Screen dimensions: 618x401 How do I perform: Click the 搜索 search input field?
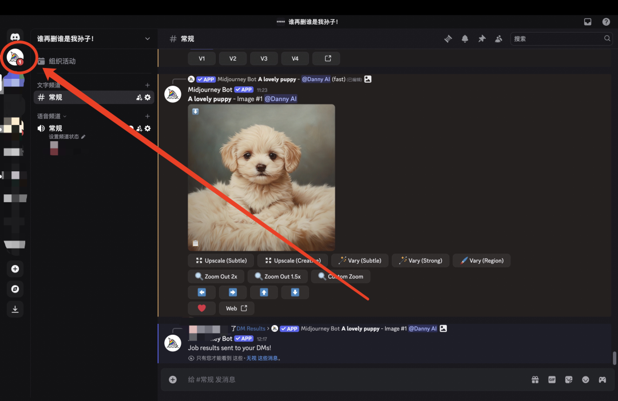pos(557,39)
